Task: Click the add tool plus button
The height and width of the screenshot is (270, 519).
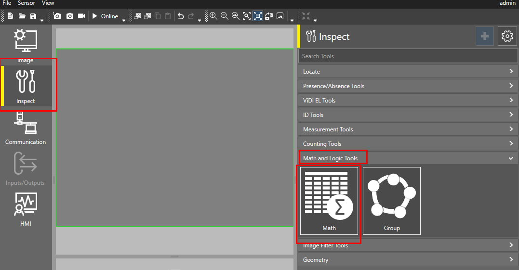Action: pos(485,37)
